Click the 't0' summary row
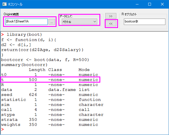169x135 pixels. pos(50,75)
